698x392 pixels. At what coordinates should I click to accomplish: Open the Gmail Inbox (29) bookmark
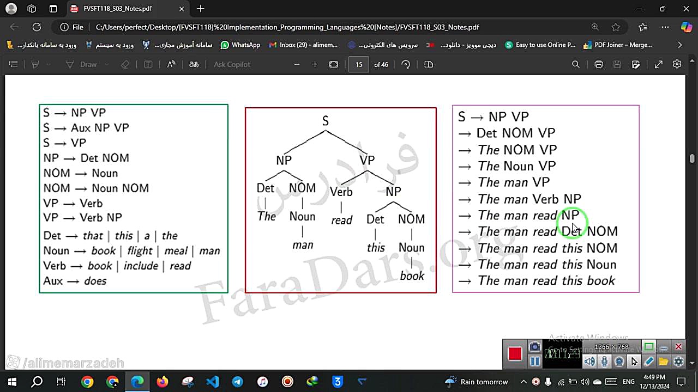[304, 45]
